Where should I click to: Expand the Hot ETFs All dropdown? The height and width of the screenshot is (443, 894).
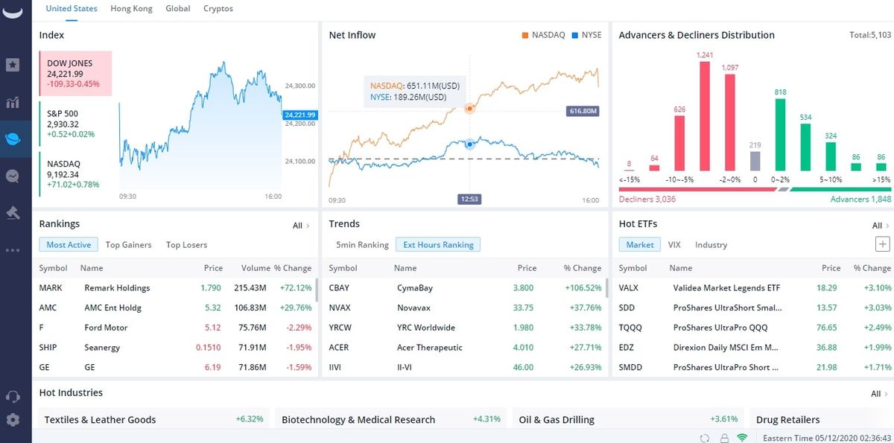(x=878, y=225)
